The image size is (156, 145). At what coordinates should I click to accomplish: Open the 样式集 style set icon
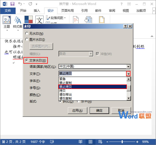point(18,23)
